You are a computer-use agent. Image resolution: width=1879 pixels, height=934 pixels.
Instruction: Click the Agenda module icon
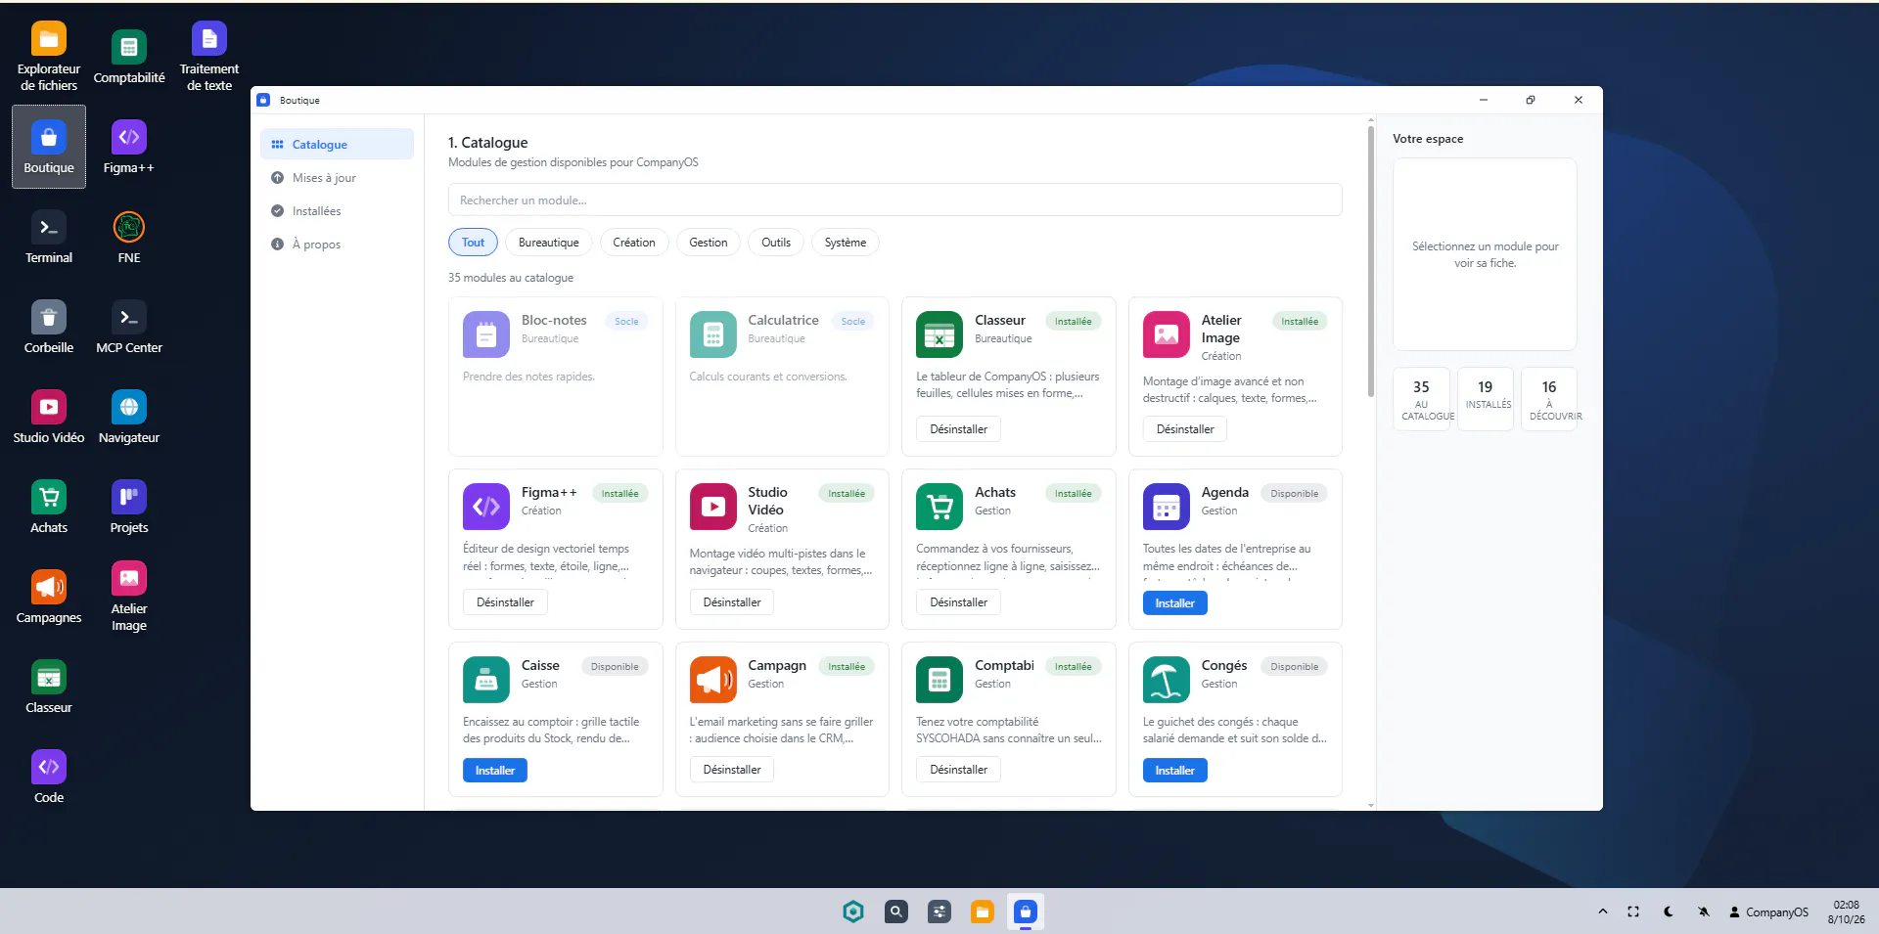(1166, 507)
